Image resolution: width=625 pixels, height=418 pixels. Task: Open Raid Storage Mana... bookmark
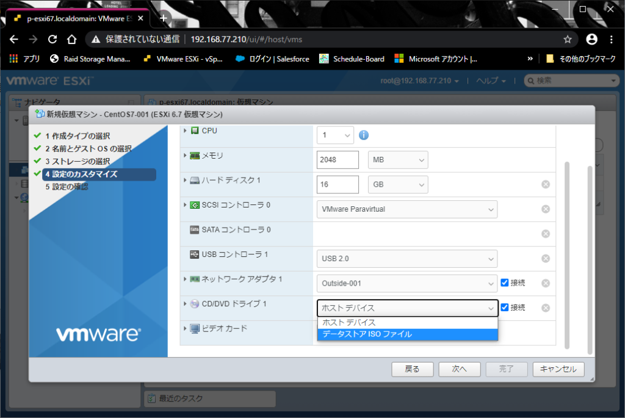coord(90,59)
